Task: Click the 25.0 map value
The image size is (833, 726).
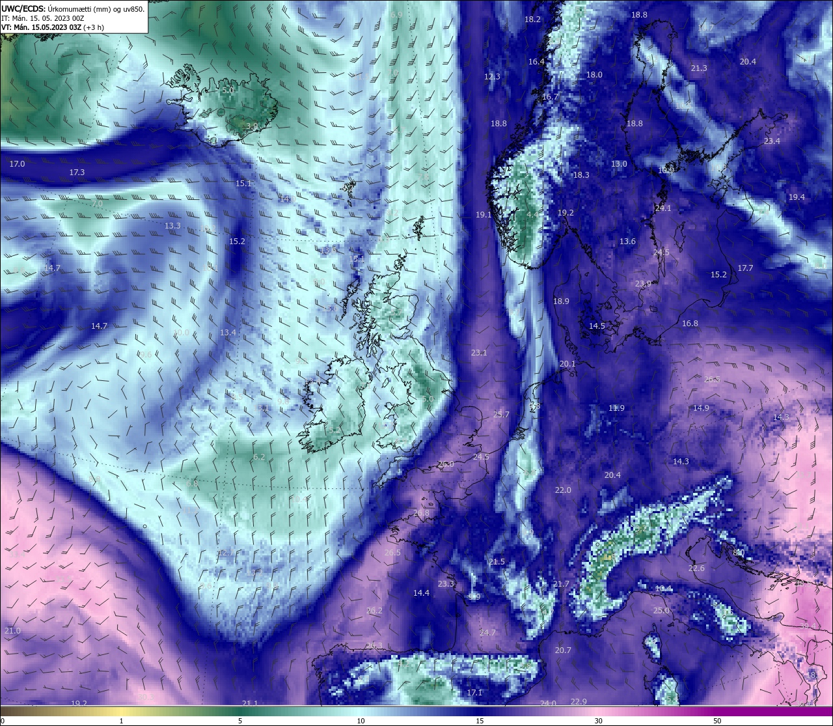Action: (661, 611)
